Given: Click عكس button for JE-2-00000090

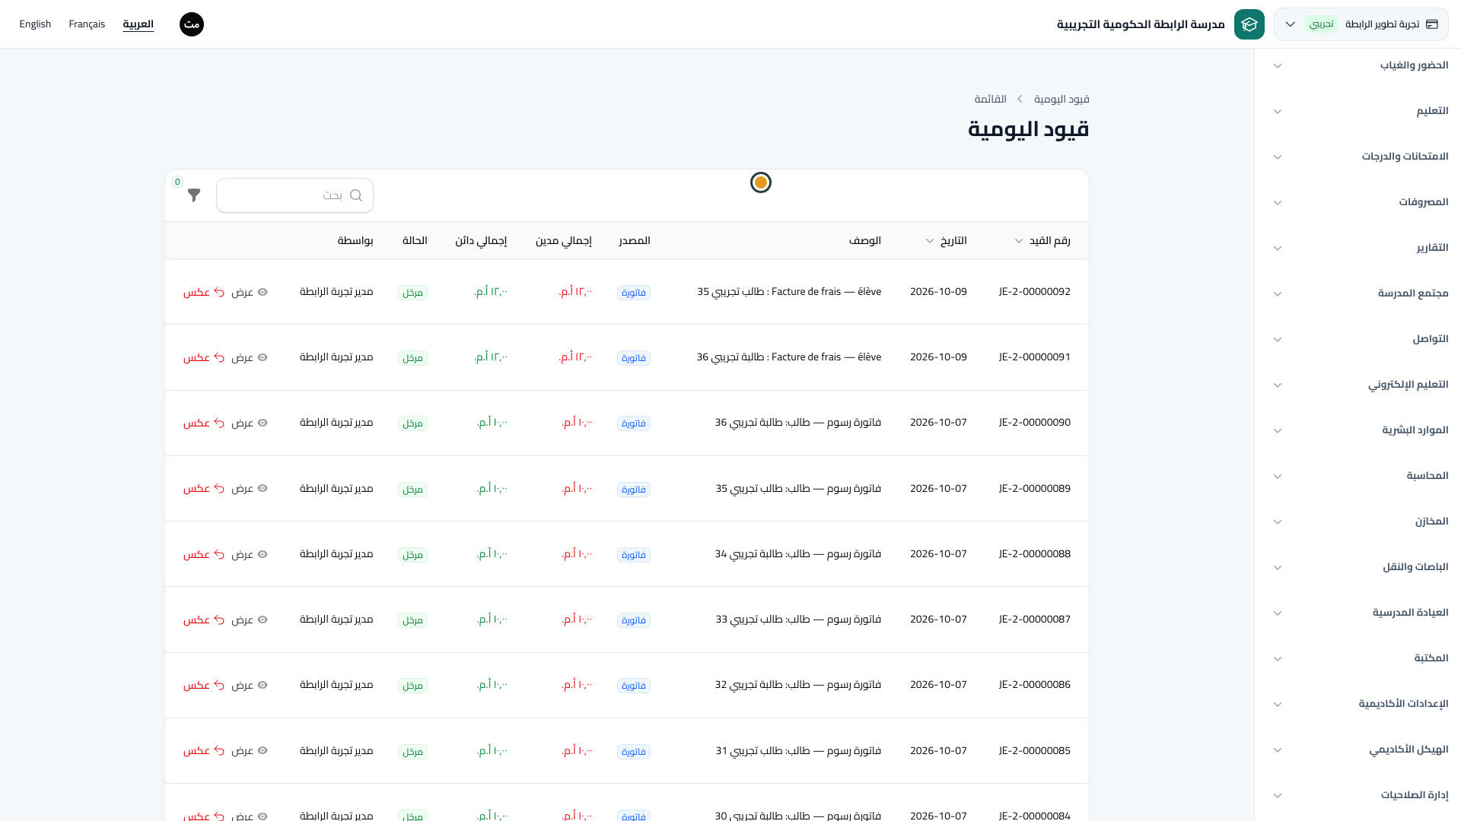Looking at the screenshot, I should coord(204,423).
